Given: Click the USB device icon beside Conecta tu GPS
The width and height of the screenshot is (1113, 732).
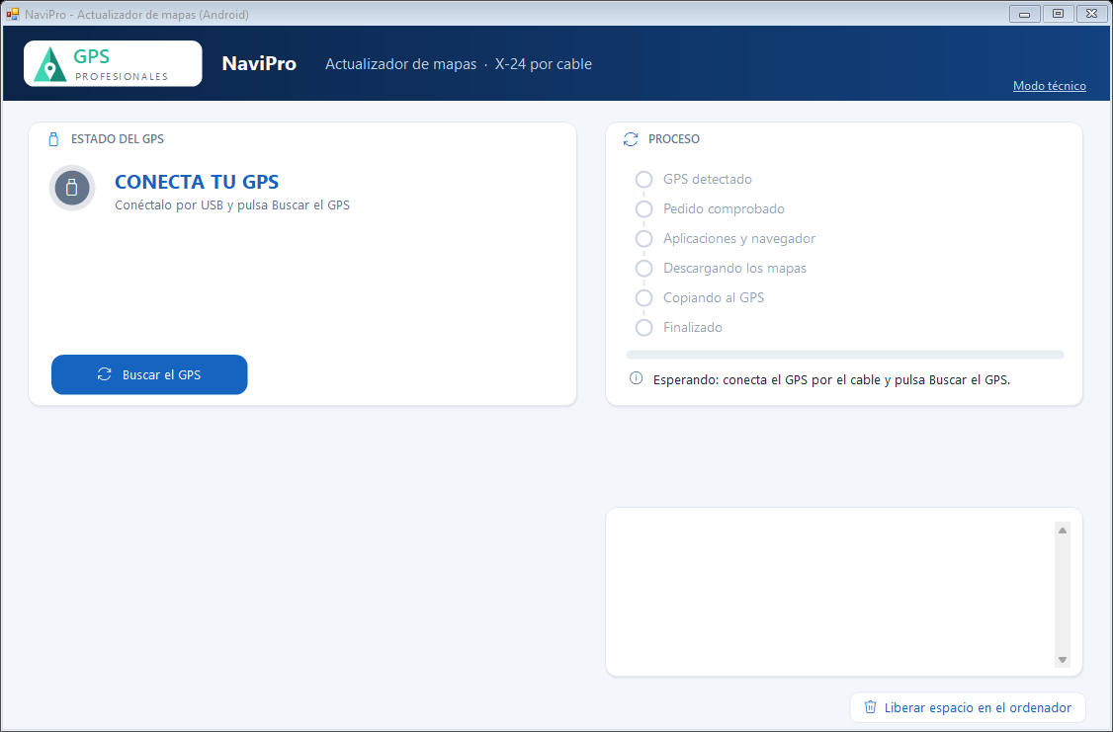Looking at the screenshot, I should click(72, 188).
